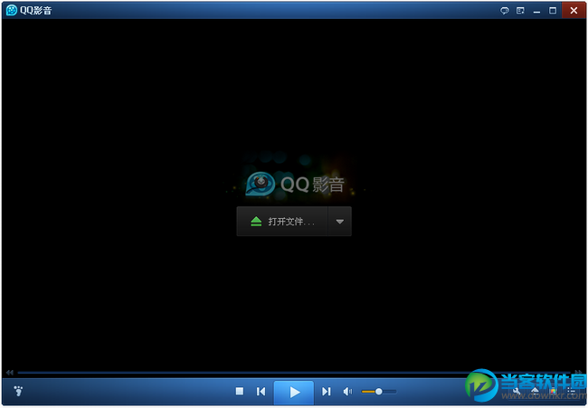Skip to the previous track
Viewport: 588px width, 408px height.
click(261, 391)
